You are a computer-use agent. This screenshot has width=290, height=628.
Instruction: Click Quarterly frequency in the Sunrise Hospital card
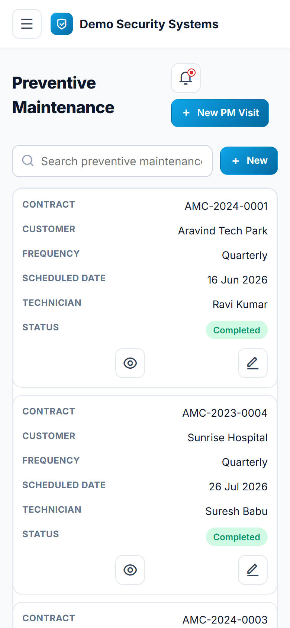point(245,462)
